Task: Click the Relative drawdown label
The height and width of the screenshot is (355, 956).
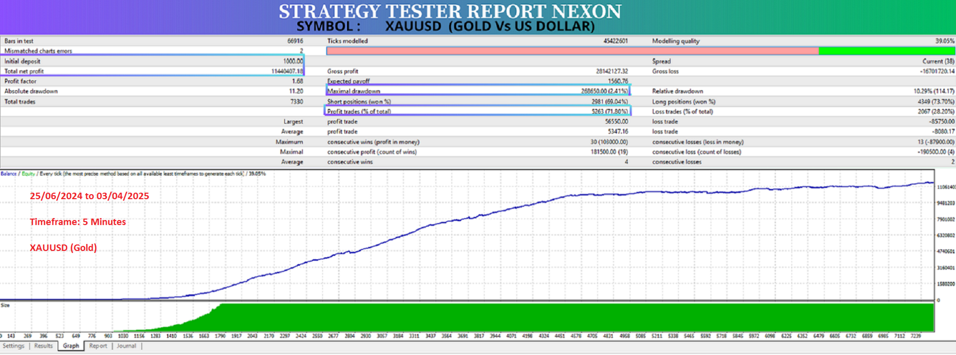Action: (678, 91)
